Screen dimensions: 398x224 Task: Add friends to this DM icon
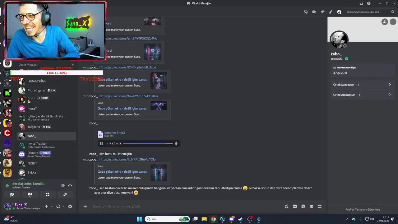tap(331, 12)
